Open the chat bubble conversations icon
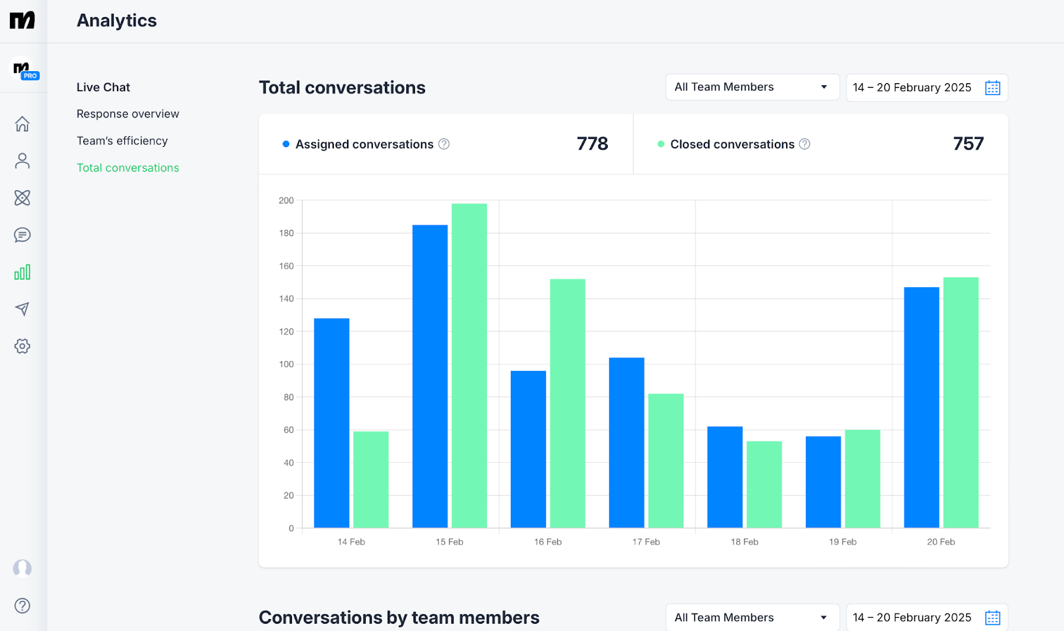This screenshot has height=631, width=1064. tap(23, 235)
